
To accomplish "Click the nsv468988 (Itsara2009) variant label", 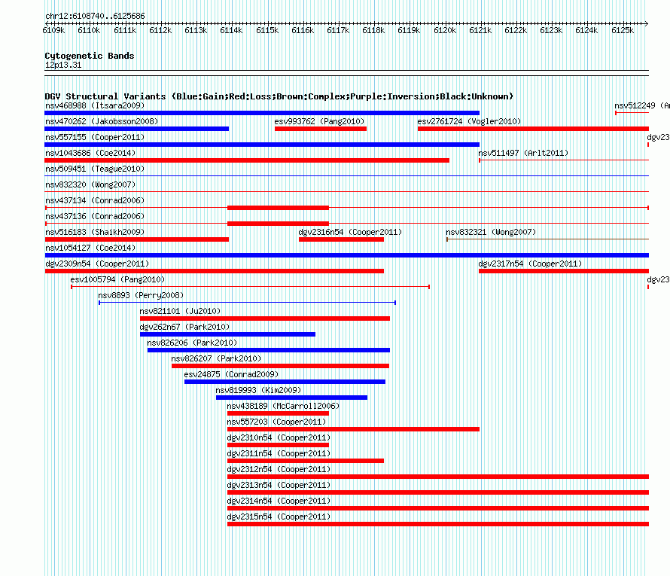I will click(x=95, y=105).
